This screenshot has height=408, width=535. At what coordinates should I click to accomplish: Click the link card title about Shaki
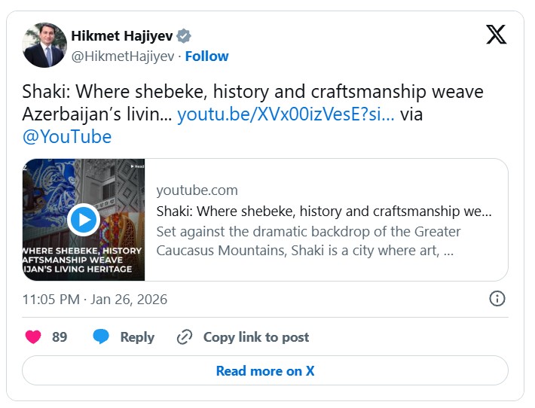pos(324,212)
